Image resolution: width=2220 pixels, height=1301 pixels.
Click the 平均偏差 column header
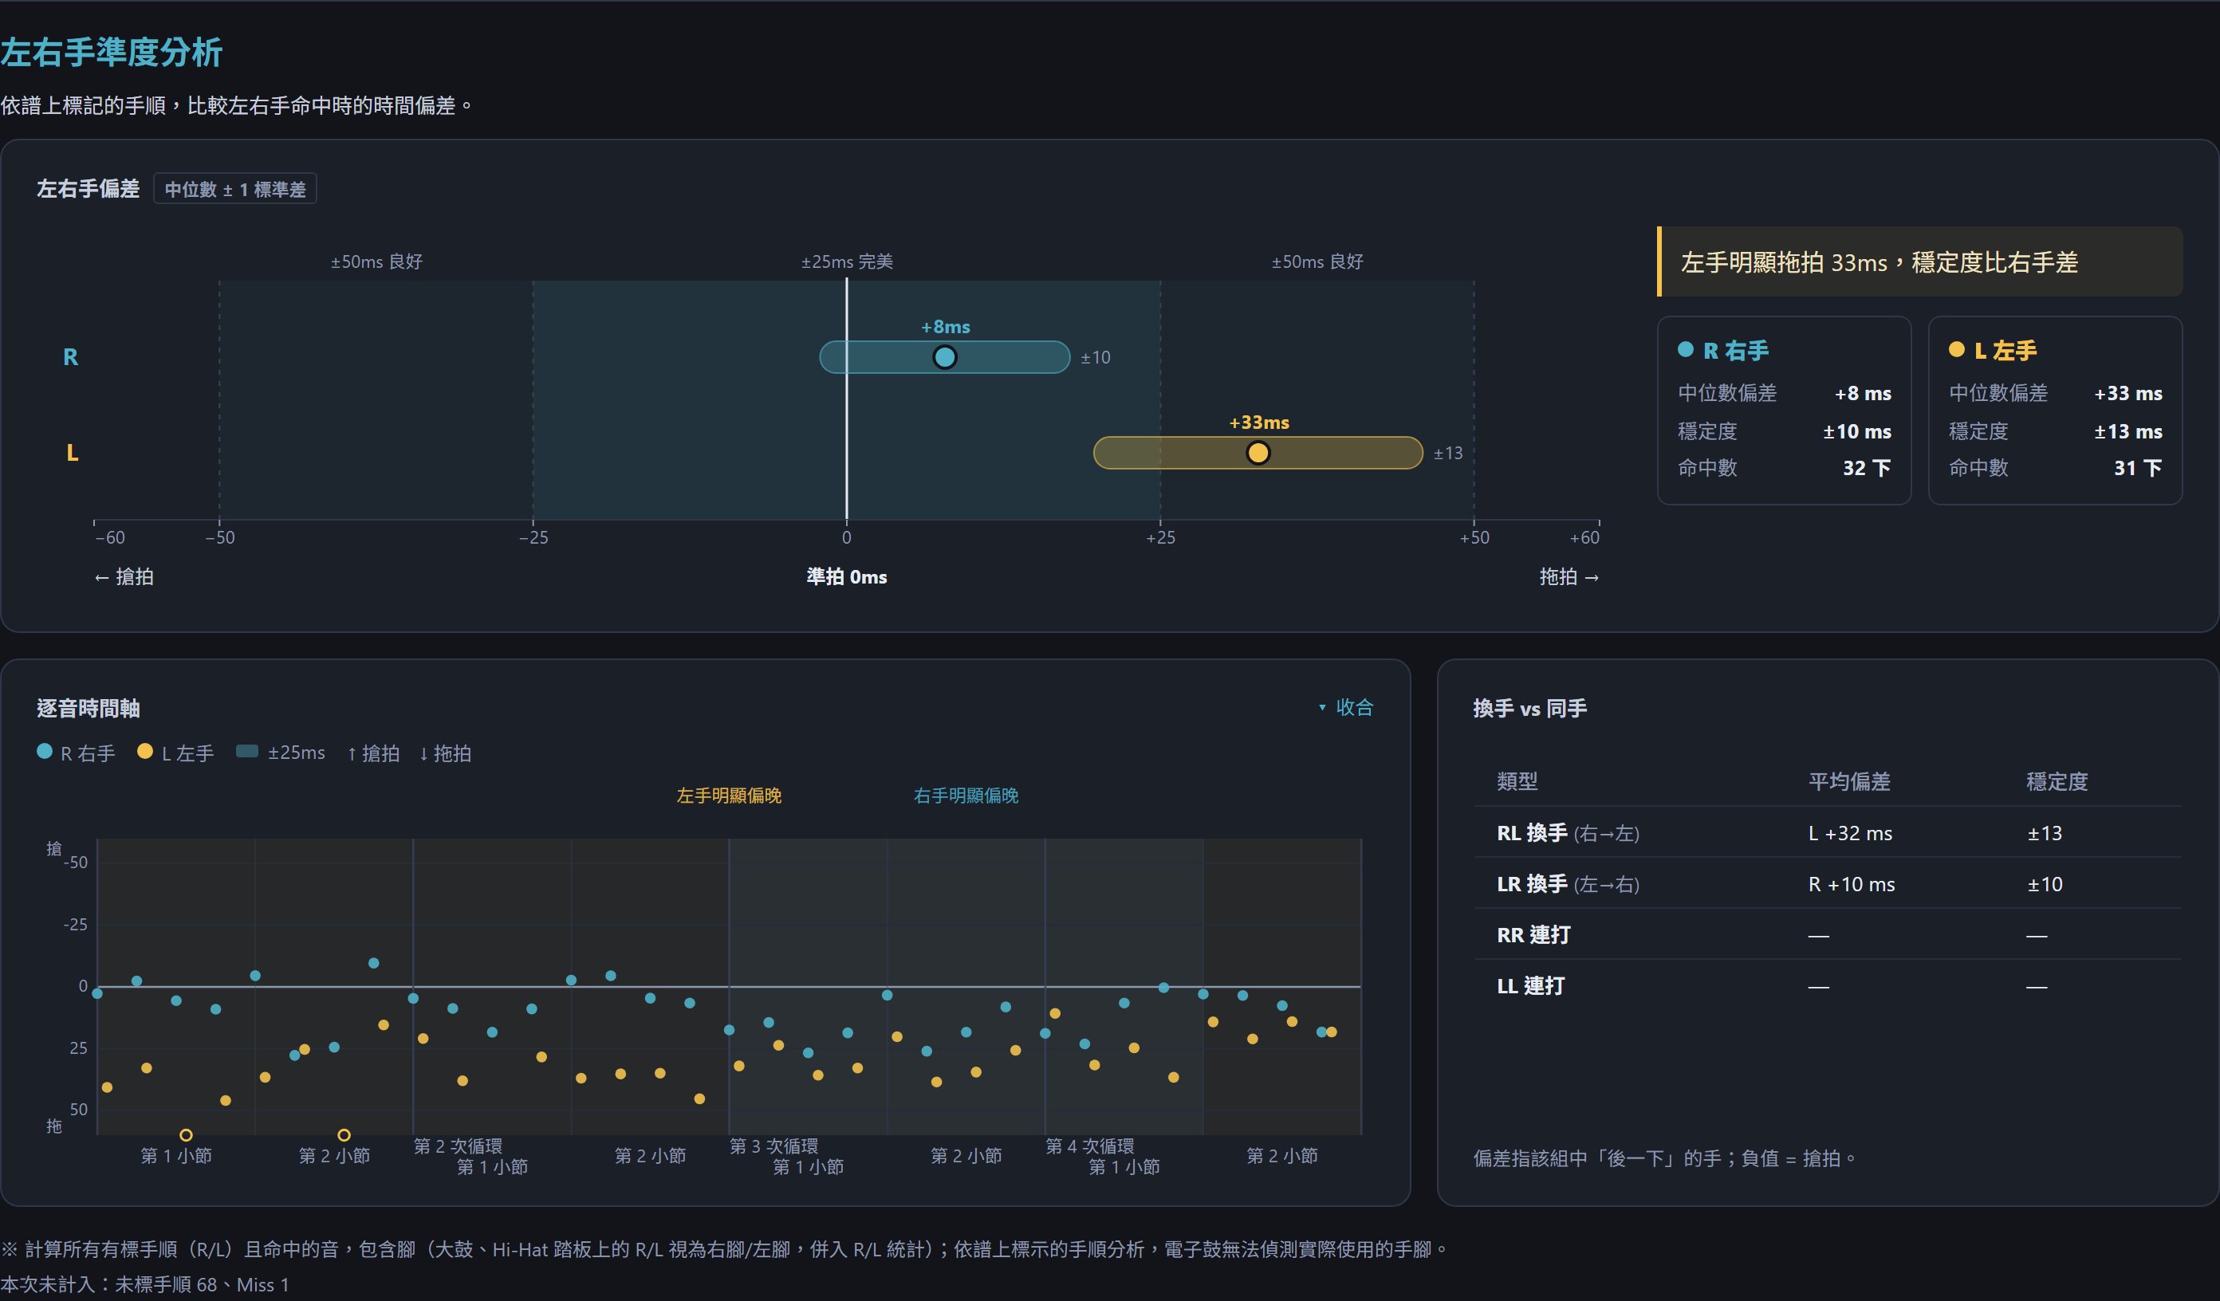(1849, 781)
